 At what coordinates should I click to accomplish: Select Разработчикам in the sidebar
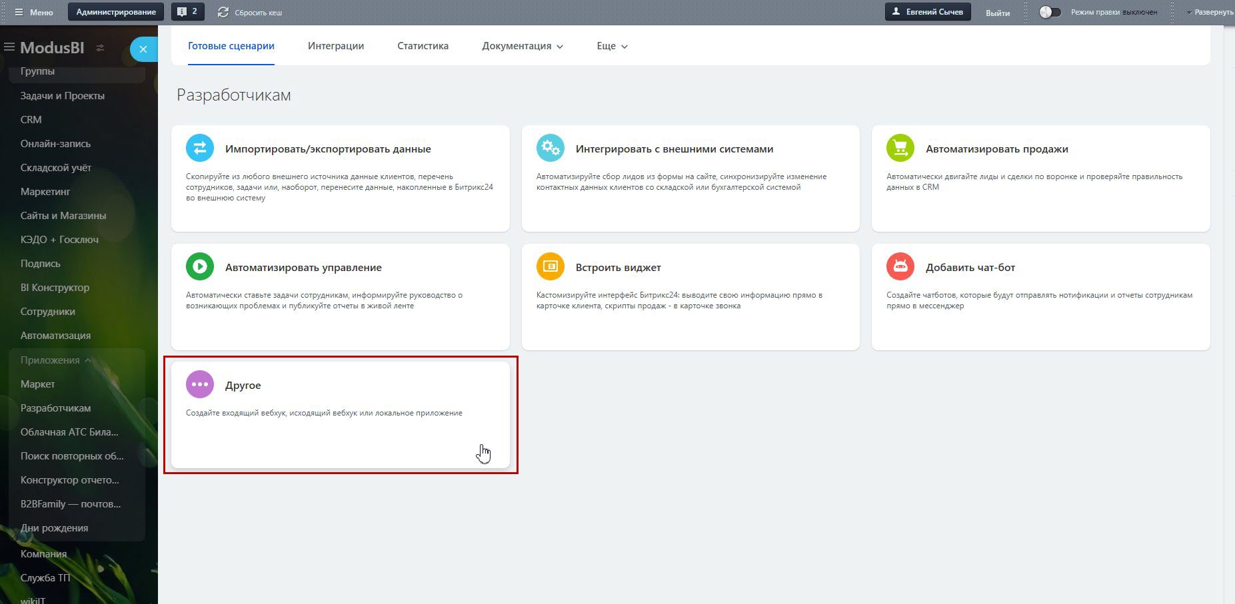pos(56,408)
